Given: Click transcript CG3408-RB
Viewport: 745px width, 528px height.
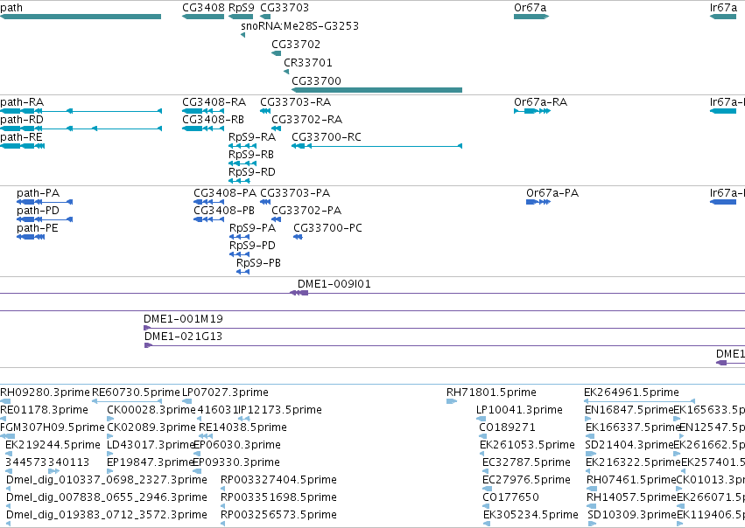Looking at the screenshot, I should [214, 120].
